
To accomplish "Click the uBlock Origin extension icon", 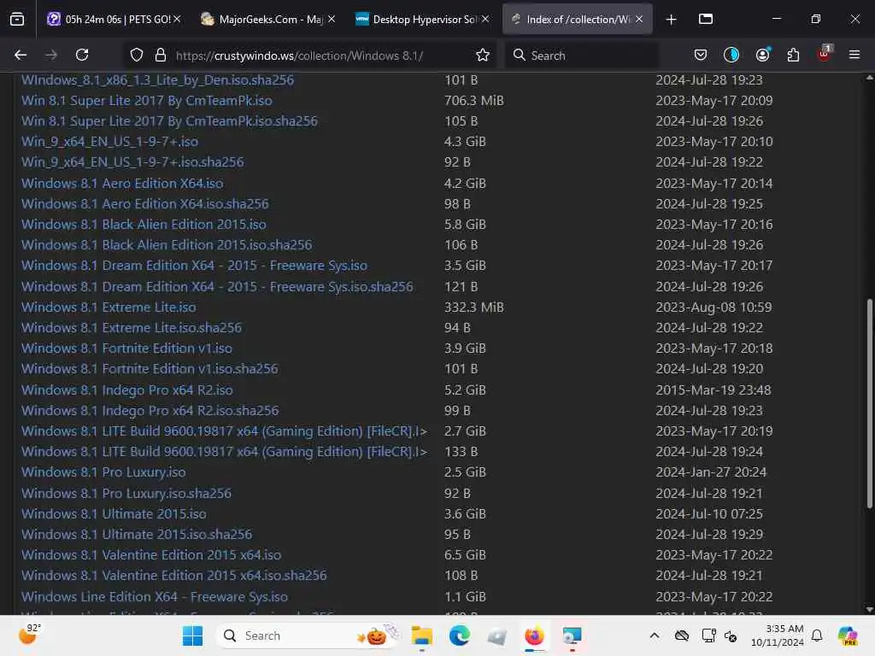I will pyautogui.click(x=825, y=54).
